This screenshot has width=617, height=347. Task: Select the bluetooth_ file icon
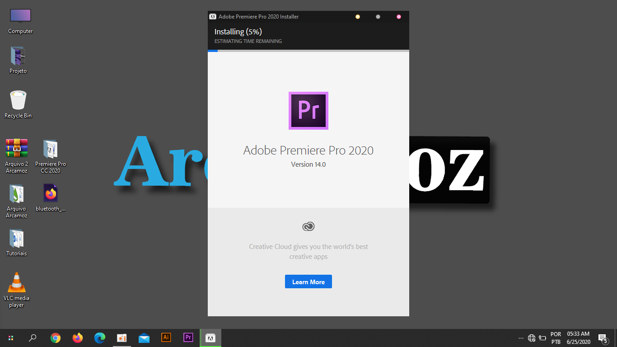[51, 197]
